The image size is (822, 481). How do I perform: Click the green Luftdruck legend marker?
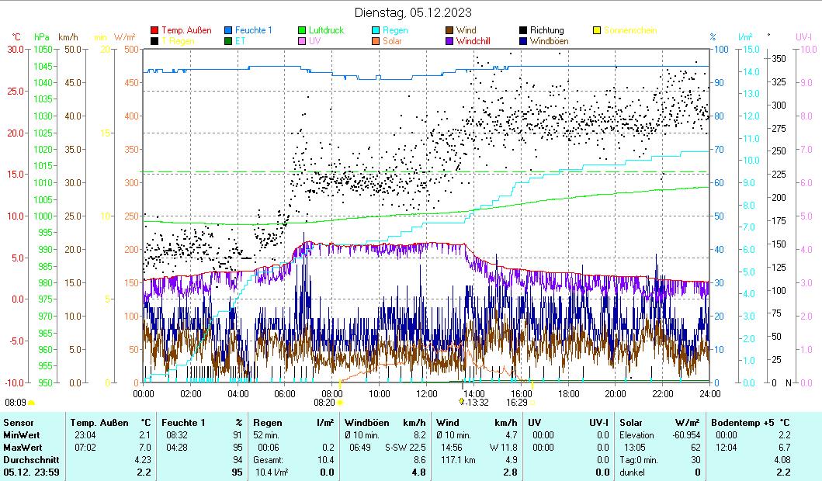(x=302, y=30)
